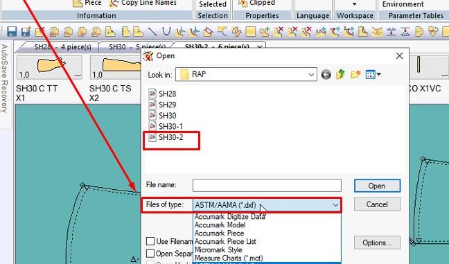Switch to the SH30 - 5 piece(s) tab
This screenshot has width=449, height=264.
click(x=137, y=47)
